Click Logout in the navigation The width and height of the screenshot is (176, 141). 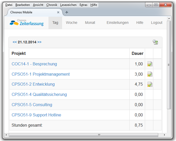click(157, 23)
